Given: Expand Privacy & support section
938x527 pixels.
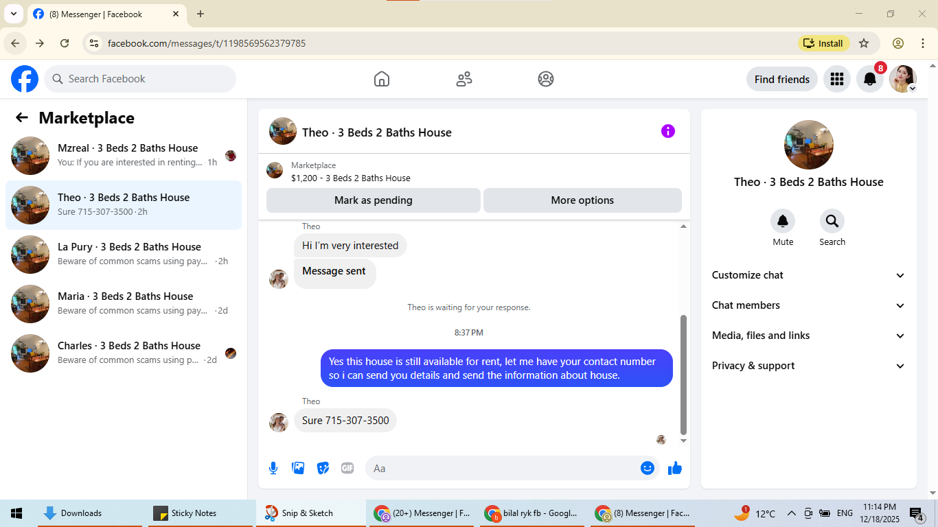Looking at the screenshot, I should pyautogui.click(x=809, y=366).
